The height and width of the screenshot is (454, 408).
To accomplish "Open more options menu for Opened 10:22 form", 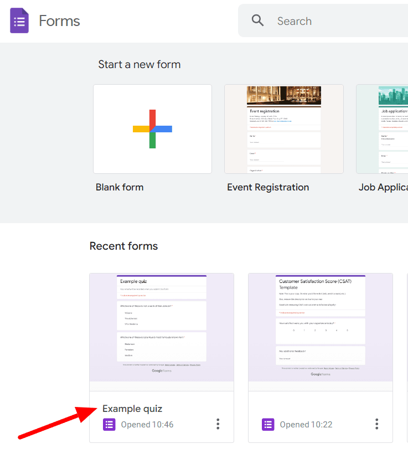I will [x=377, y=424].
